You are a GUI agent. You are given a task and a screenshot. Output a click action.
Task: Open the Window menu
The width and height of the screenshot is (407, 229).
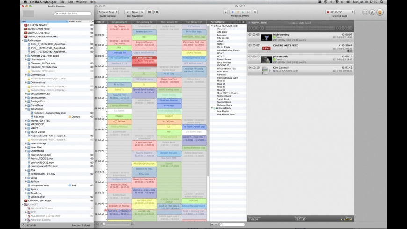pos(81,2)
